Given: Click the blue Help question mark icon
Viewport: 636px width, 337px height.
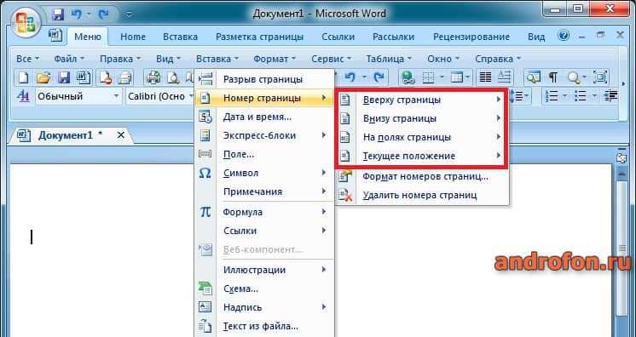Looking at the screenshot, I should pos(564,35).
